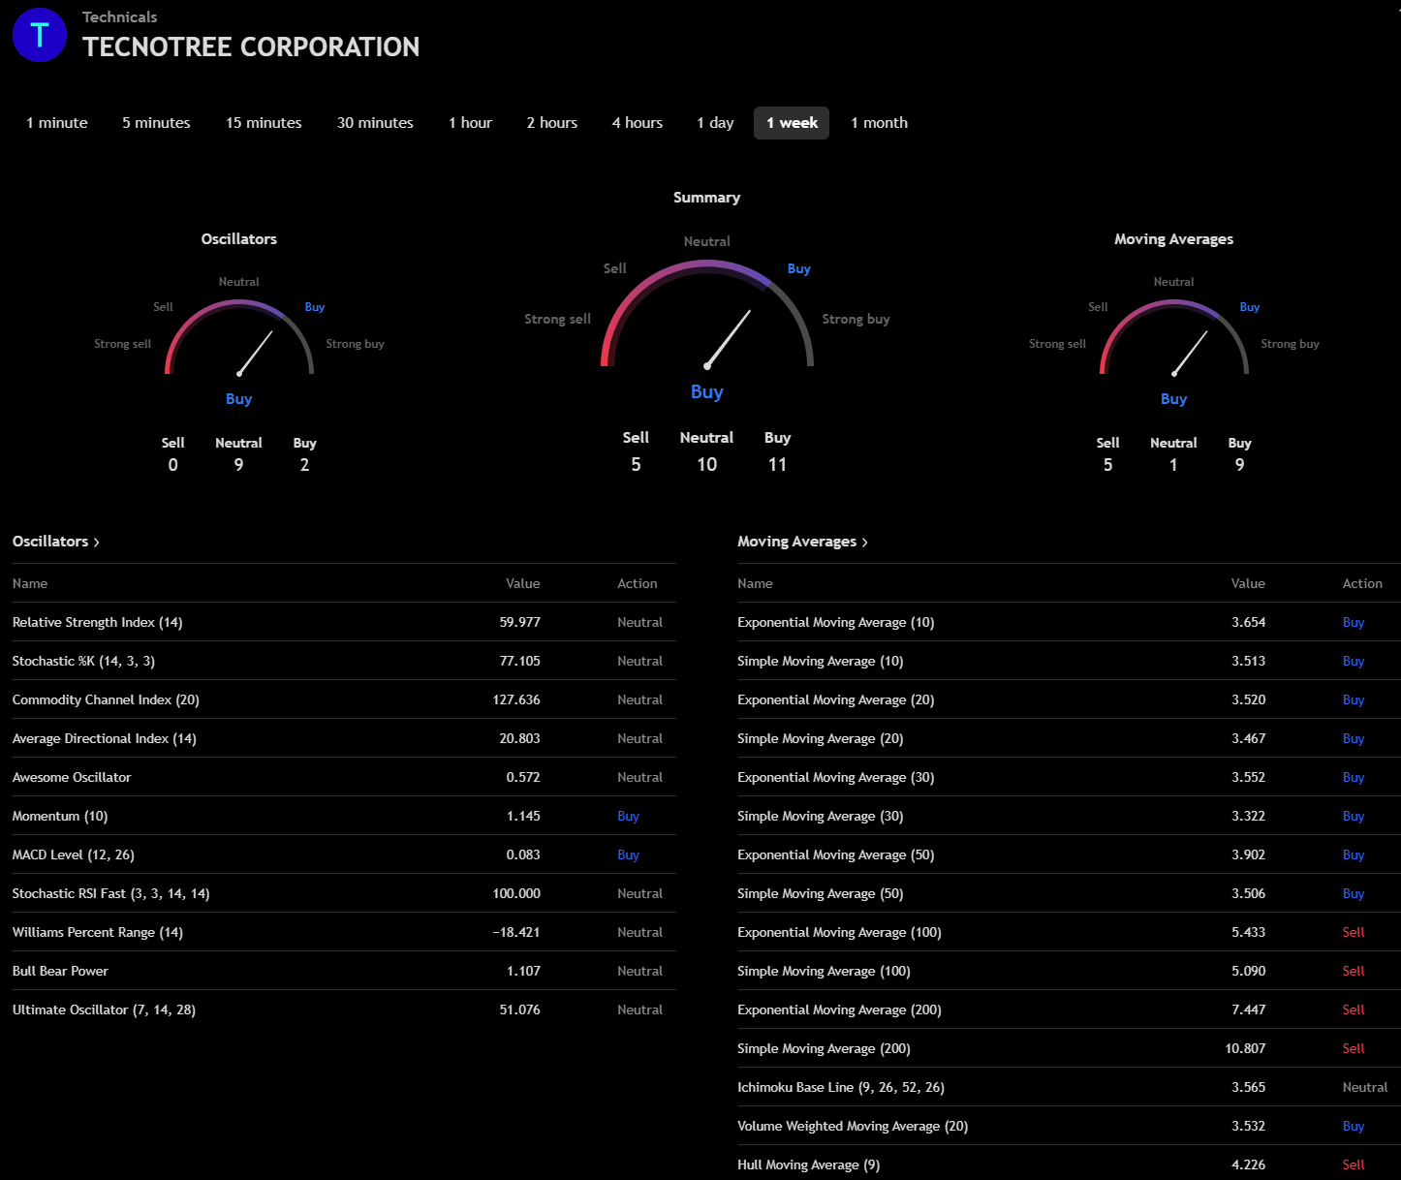Choose the 15 minutes interval tab
Screen dimensions: 1401x1180
click(264, 123)
